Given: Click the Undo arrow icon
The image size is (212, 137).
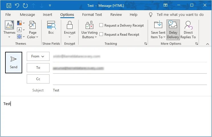Looking at the screenshot, I should [x=17, y=5].
